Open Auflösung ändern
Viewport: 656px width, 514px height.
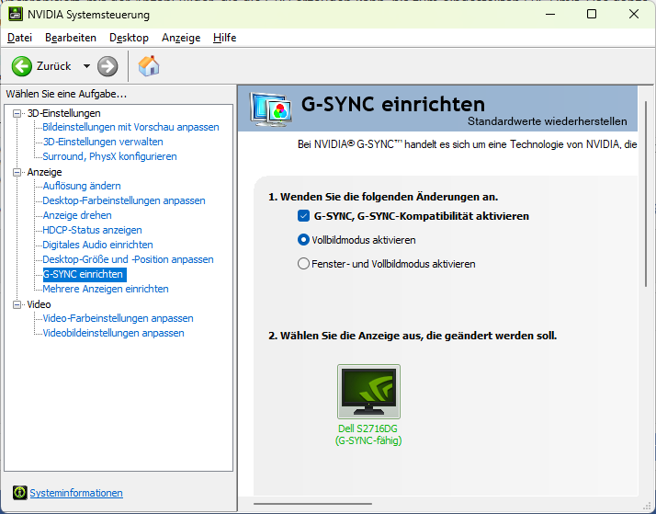82,186
